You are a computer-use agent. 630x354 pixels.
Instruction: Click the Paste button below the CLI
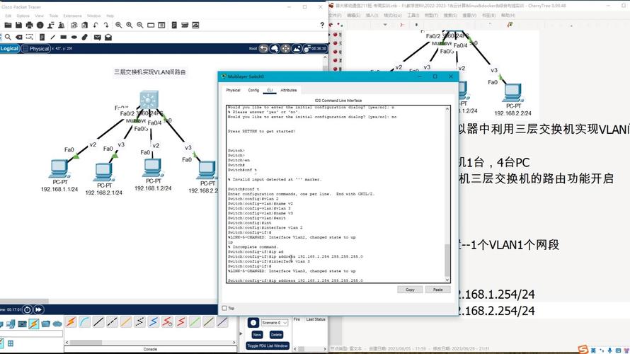pos(437,290)
